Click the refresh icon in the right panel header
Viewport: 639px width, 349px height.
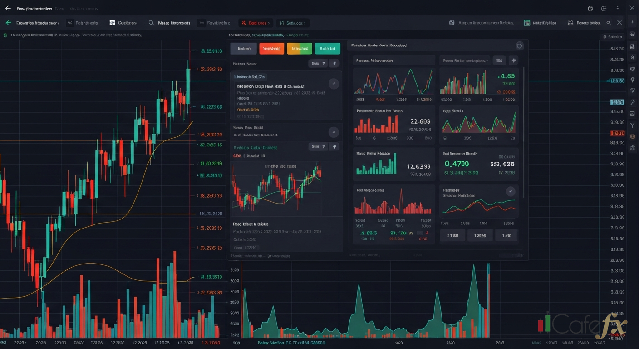click(520, 45)
